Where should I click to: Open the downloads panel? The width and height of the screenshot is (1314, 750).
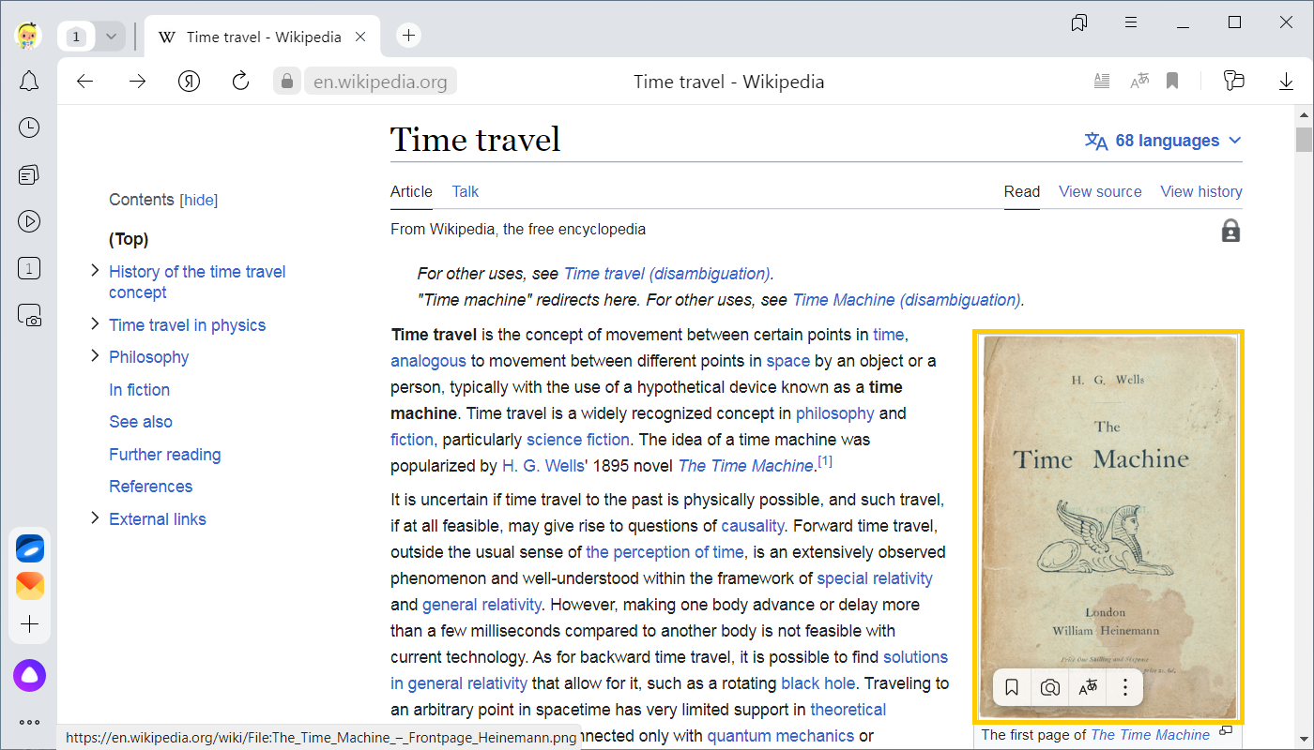(1286, 82)
